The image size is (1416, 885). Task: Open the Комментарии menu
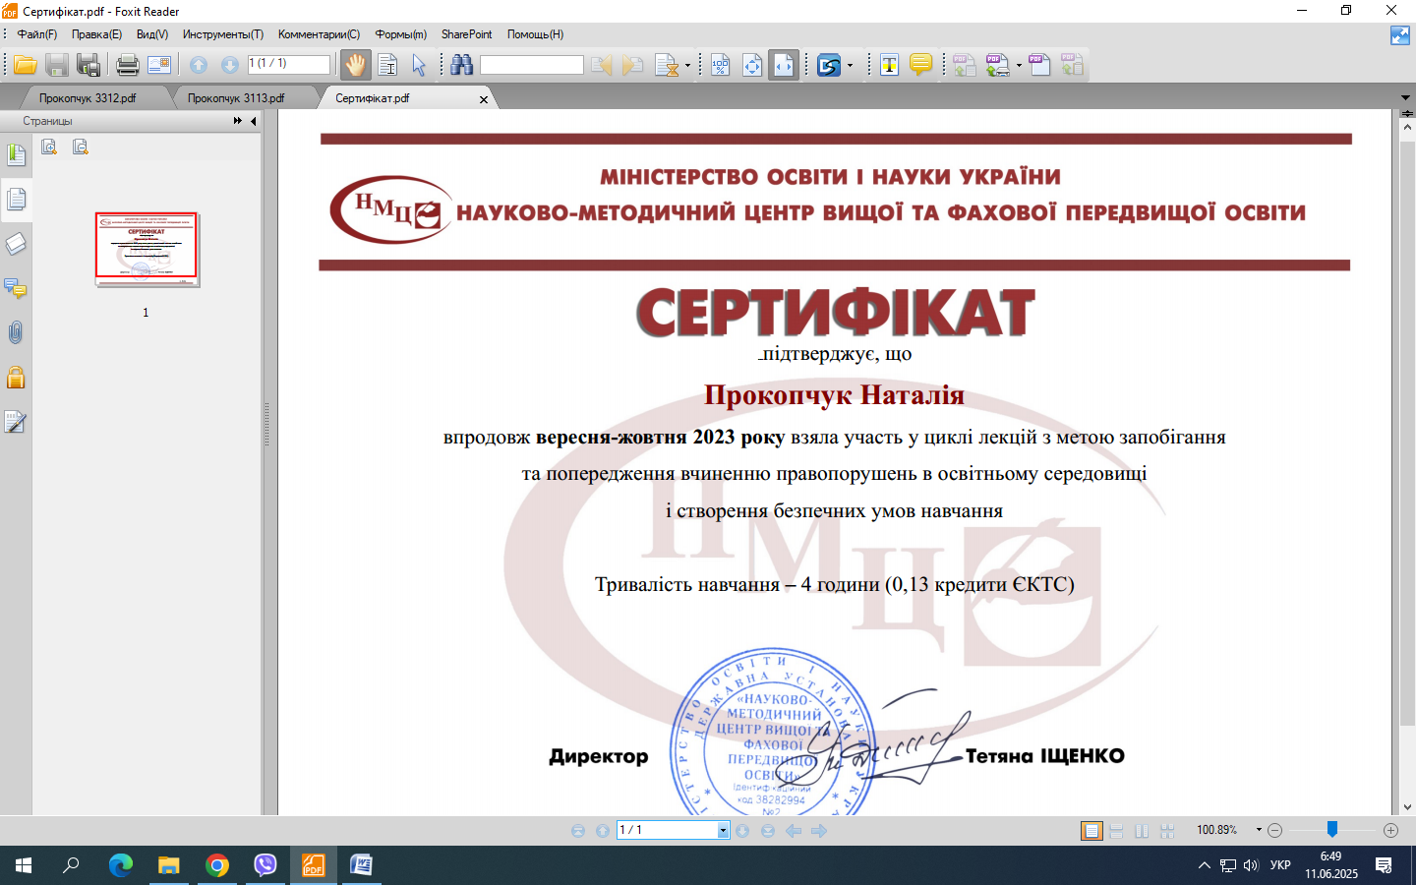pos(319,34)
